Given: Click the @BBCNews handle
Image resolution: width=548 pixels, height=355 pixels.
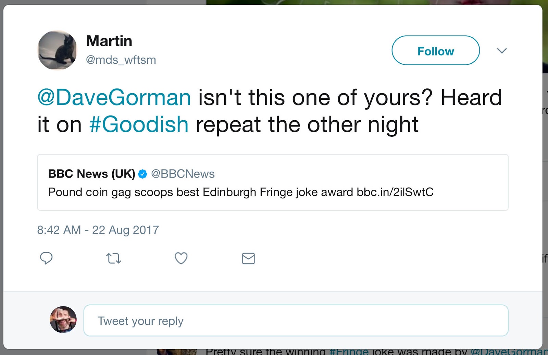Looking at the screenshot, I should click(183, 174).
